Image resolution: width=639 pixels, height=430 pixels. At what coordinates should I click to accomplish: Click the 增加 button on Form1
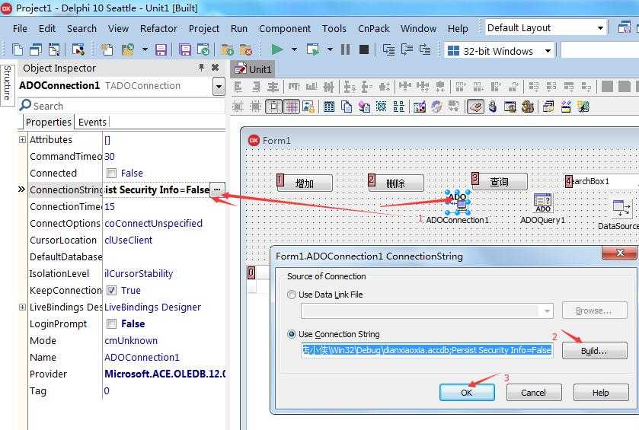pyautogui.click(x=305, y=183)
